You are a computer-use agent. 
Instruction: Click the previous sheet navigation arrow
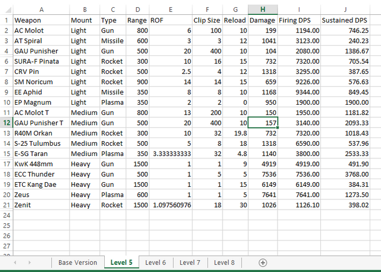click(13, 262)
